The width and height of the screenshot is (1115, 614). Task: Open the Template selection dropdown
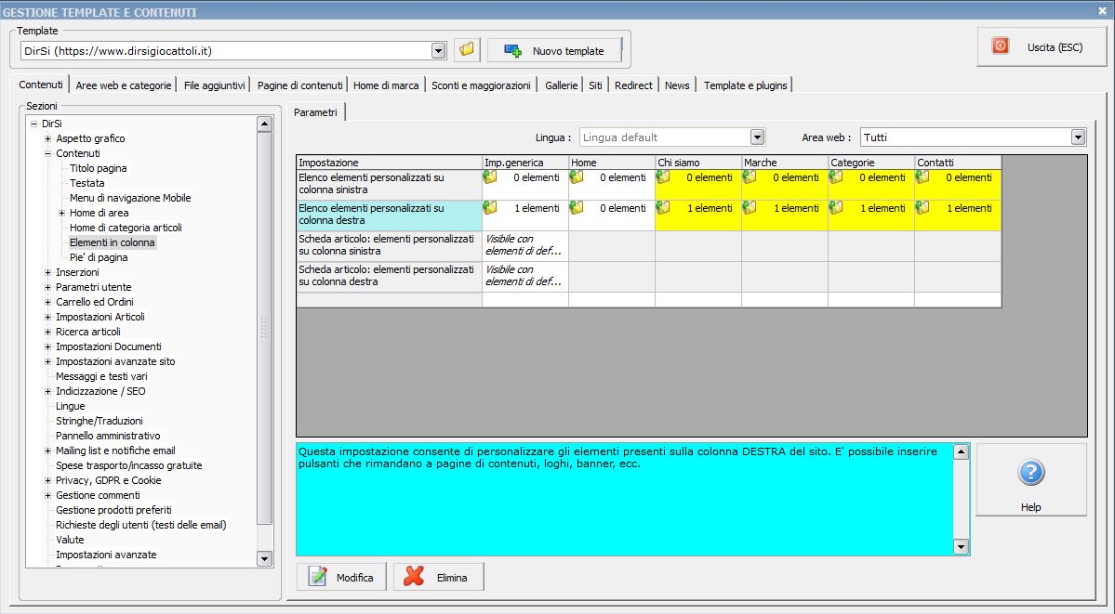438,50
